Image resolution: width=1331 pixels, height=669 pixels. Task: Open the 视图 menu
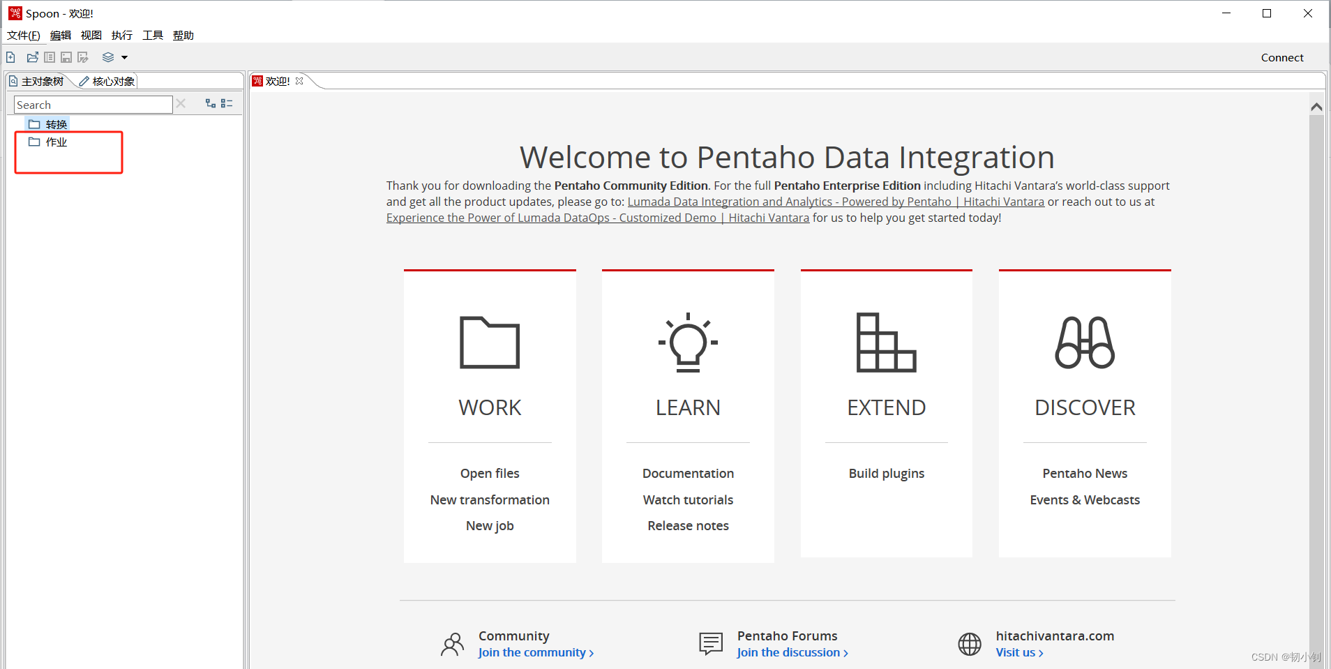[x=91, y=35]
